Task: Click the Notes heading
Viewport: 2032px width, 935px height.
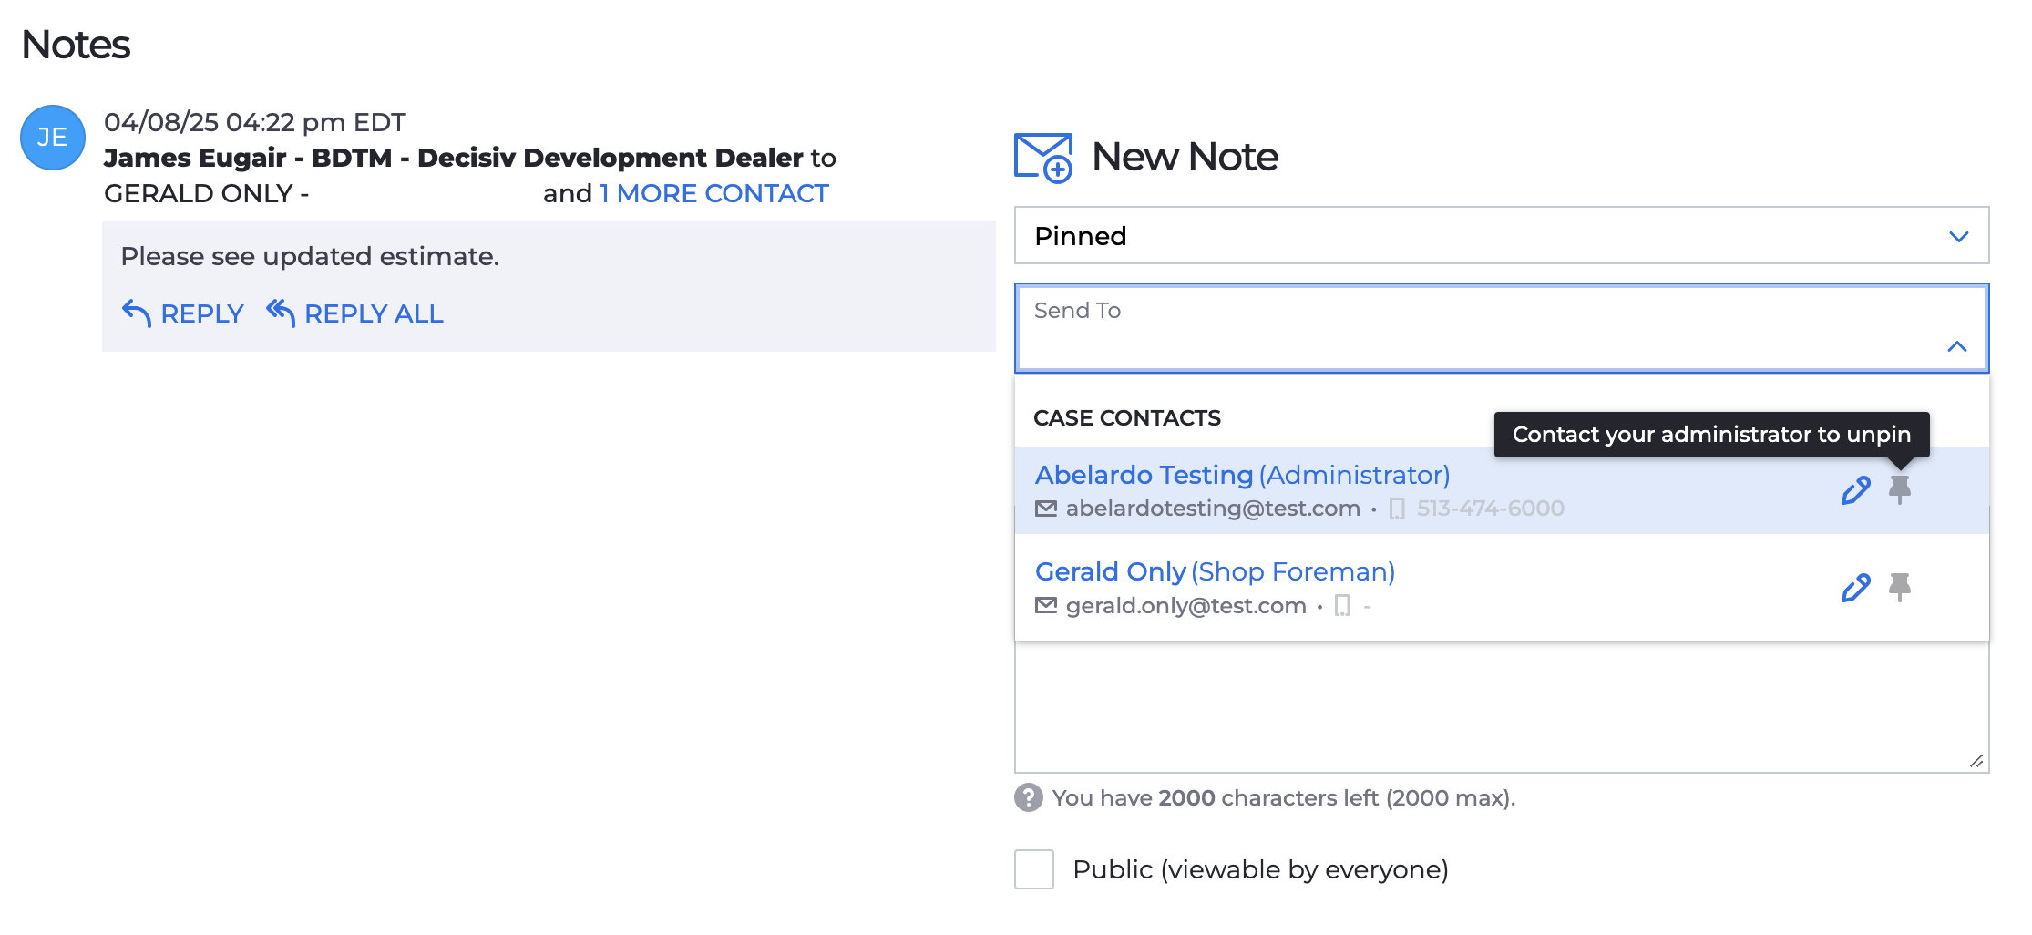Action: 76,45
